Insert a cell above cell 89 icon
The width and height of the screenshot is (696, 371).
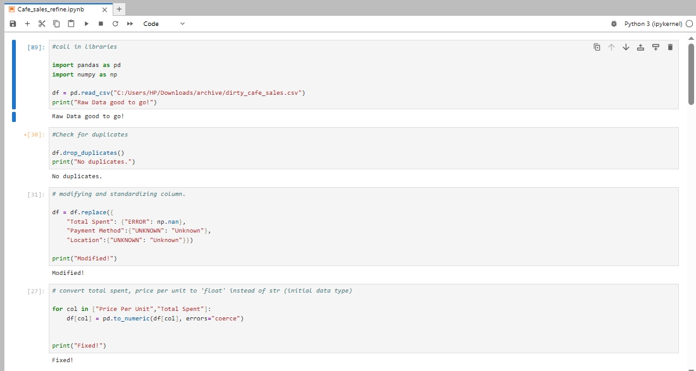pos(640,47)
